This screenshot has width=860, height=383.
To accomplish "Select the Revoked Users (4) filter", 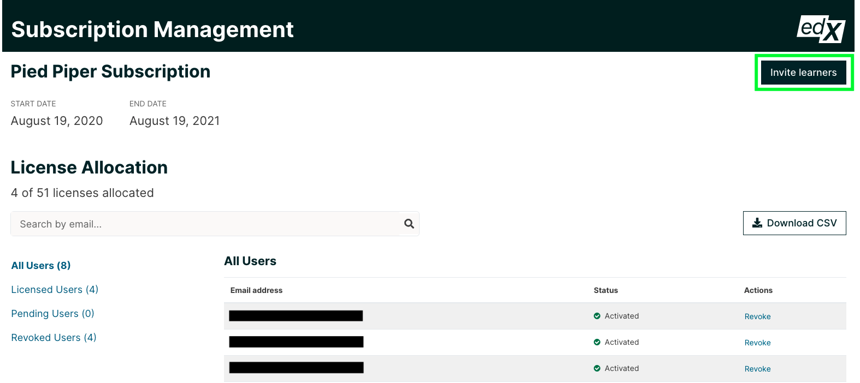I will (x=54, y=338).
